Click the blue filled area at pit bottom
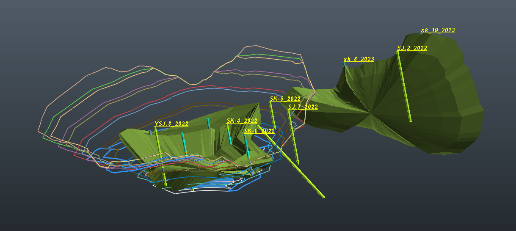The width and height of the screenshot is (516, 231). pos(212,186)
